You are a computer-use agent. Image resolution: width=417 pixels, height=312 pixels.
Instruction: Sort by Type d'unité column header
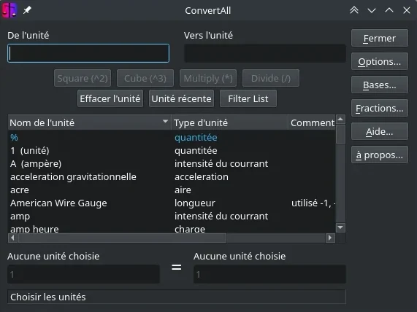tap(230, 122)
